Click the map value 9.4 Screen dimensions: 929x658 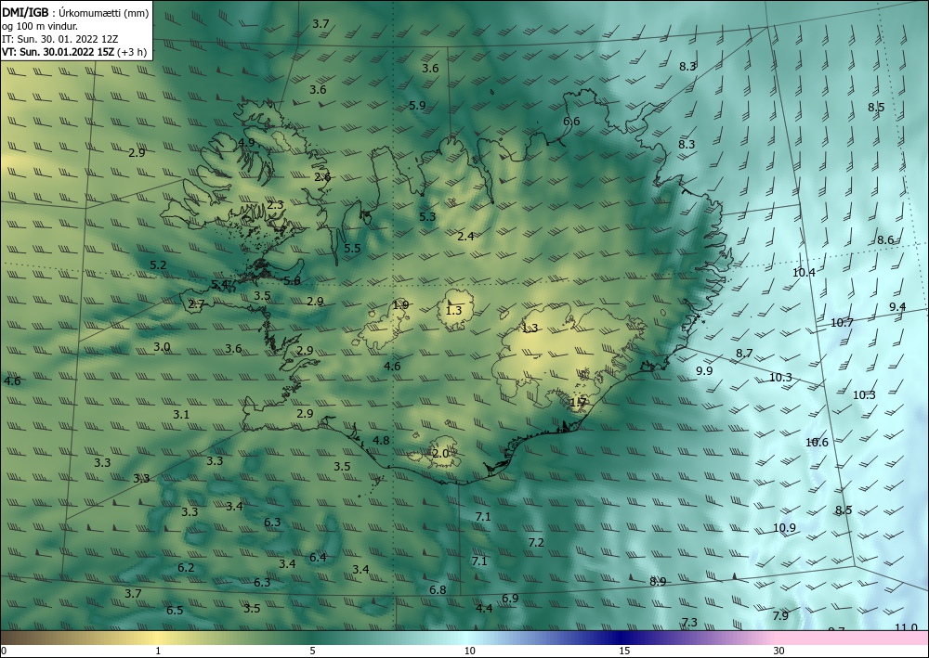(x=897, y=306)
